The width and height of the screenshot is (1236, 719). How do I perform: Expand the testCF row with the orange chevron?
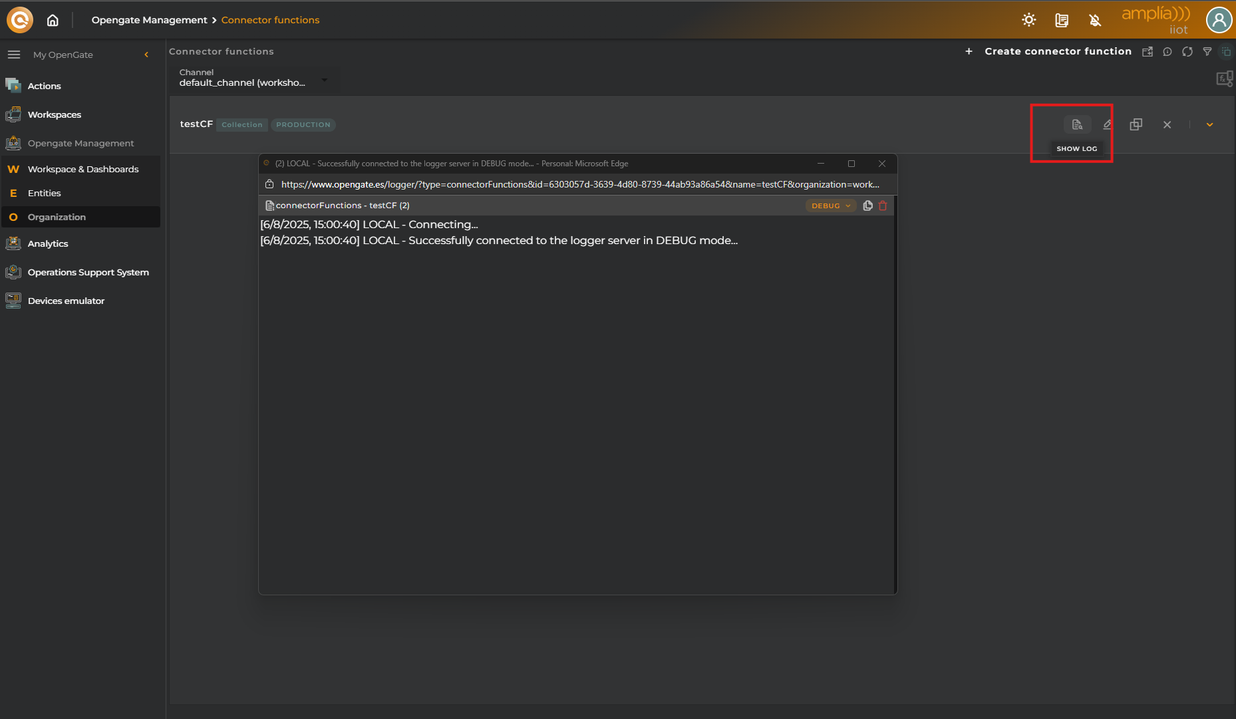[1209, 124]
